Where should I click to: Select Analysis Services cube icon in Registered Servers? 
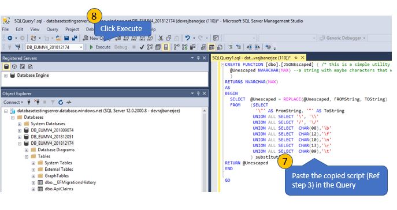coord(14,67)
